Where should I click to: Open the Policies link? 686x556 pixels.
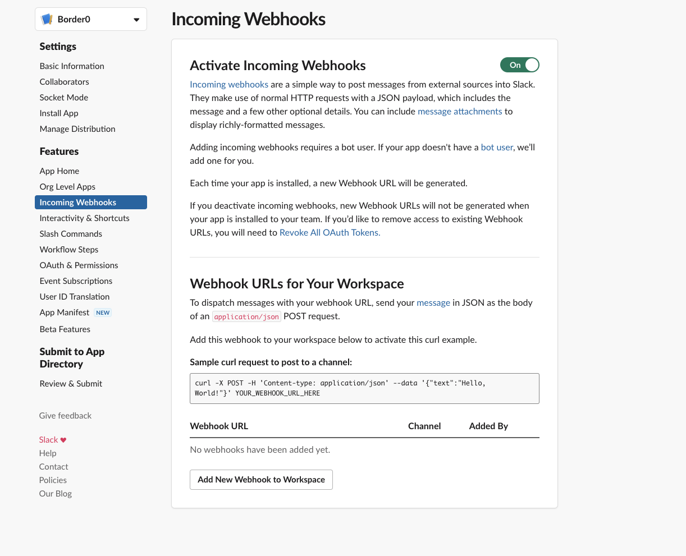pos(53,480)
